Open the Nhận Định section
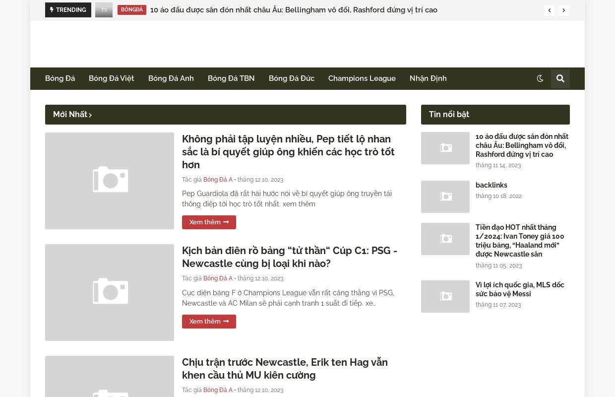The width and height of the screenshot is (615, 397). pos(428,78)
